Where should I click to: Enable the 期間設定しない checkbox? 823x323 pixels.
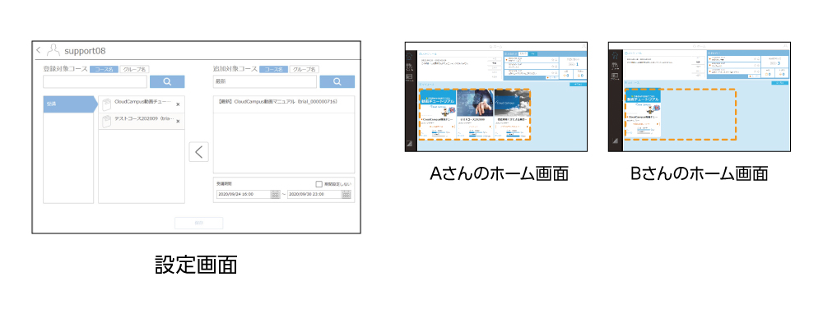tap(319, 184)
